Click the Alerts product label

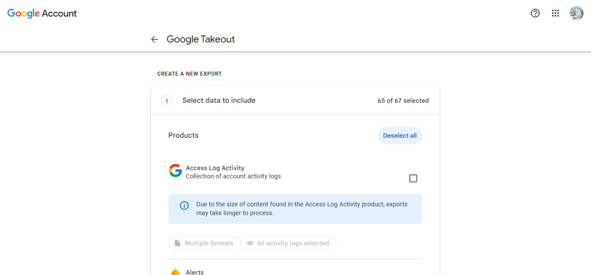(195, 272)
